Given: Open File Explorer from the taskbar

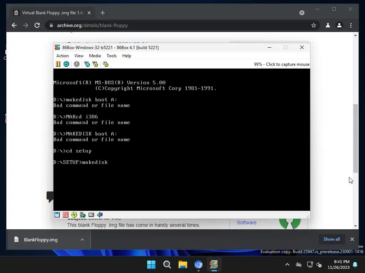Looking at the screenshot, I should 183,264.
